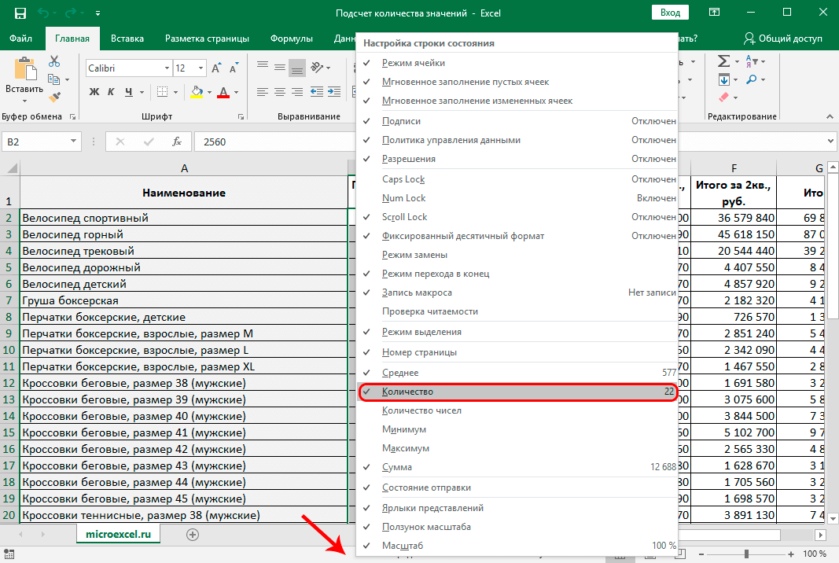The width and height of the screenshot is (839, 563).
Task: Click the Вход sign-in button
Action: coord(670,13)
